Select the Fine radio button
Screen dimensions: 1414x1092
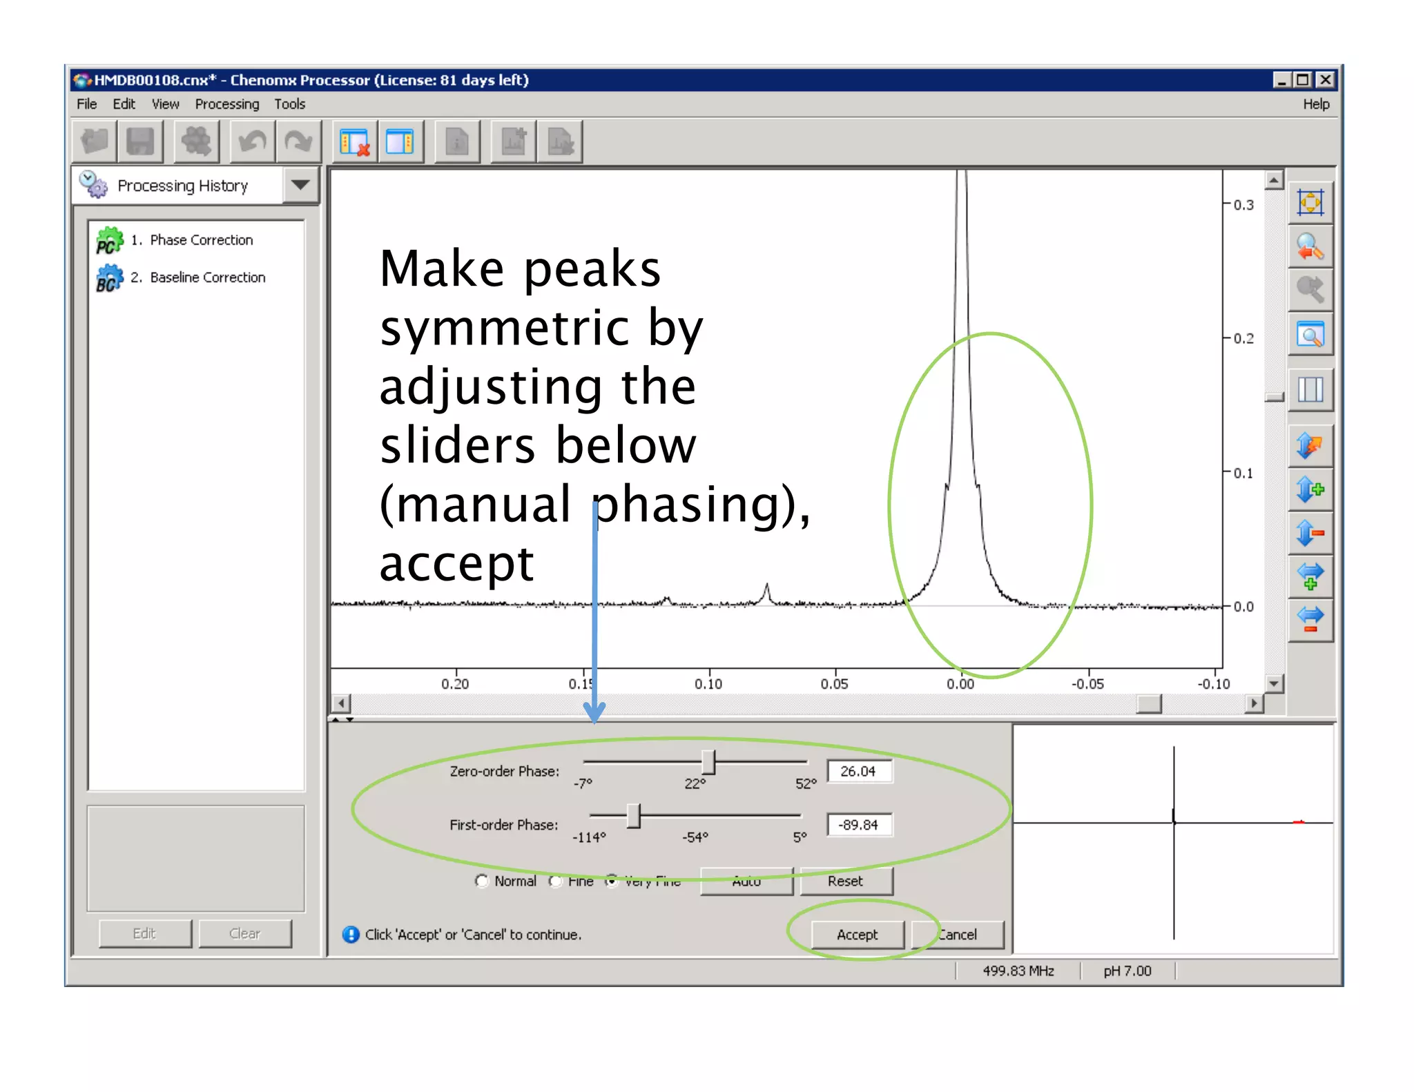tap(555, 881)
